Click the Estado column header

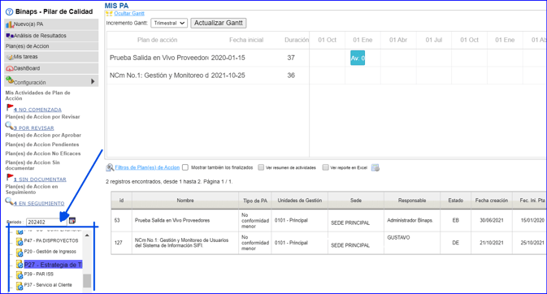click(x=456, y=201)
